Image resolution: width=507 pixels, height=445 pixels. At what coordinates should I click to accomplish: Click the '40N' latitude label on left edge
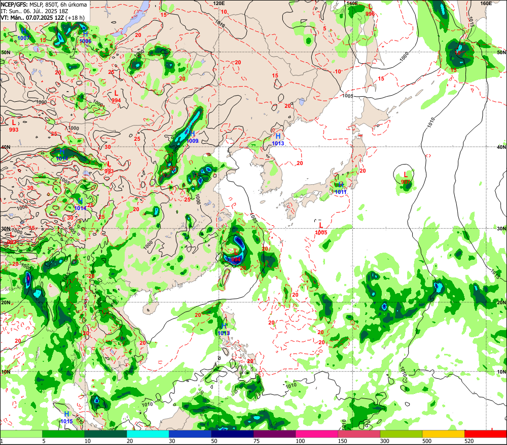(x=6, y=147)
